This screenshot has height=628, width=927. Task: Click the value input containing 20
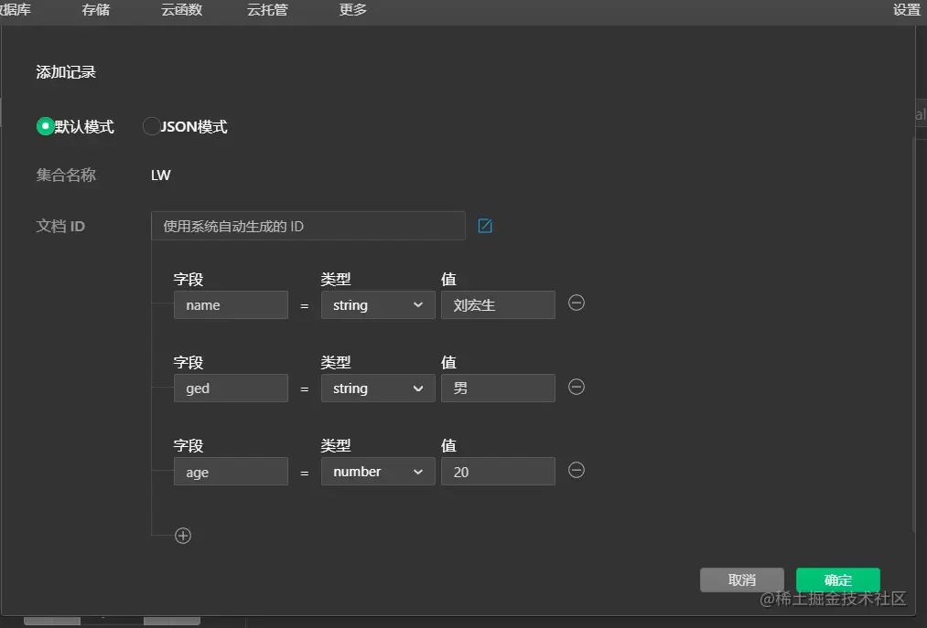click(499, 472)
